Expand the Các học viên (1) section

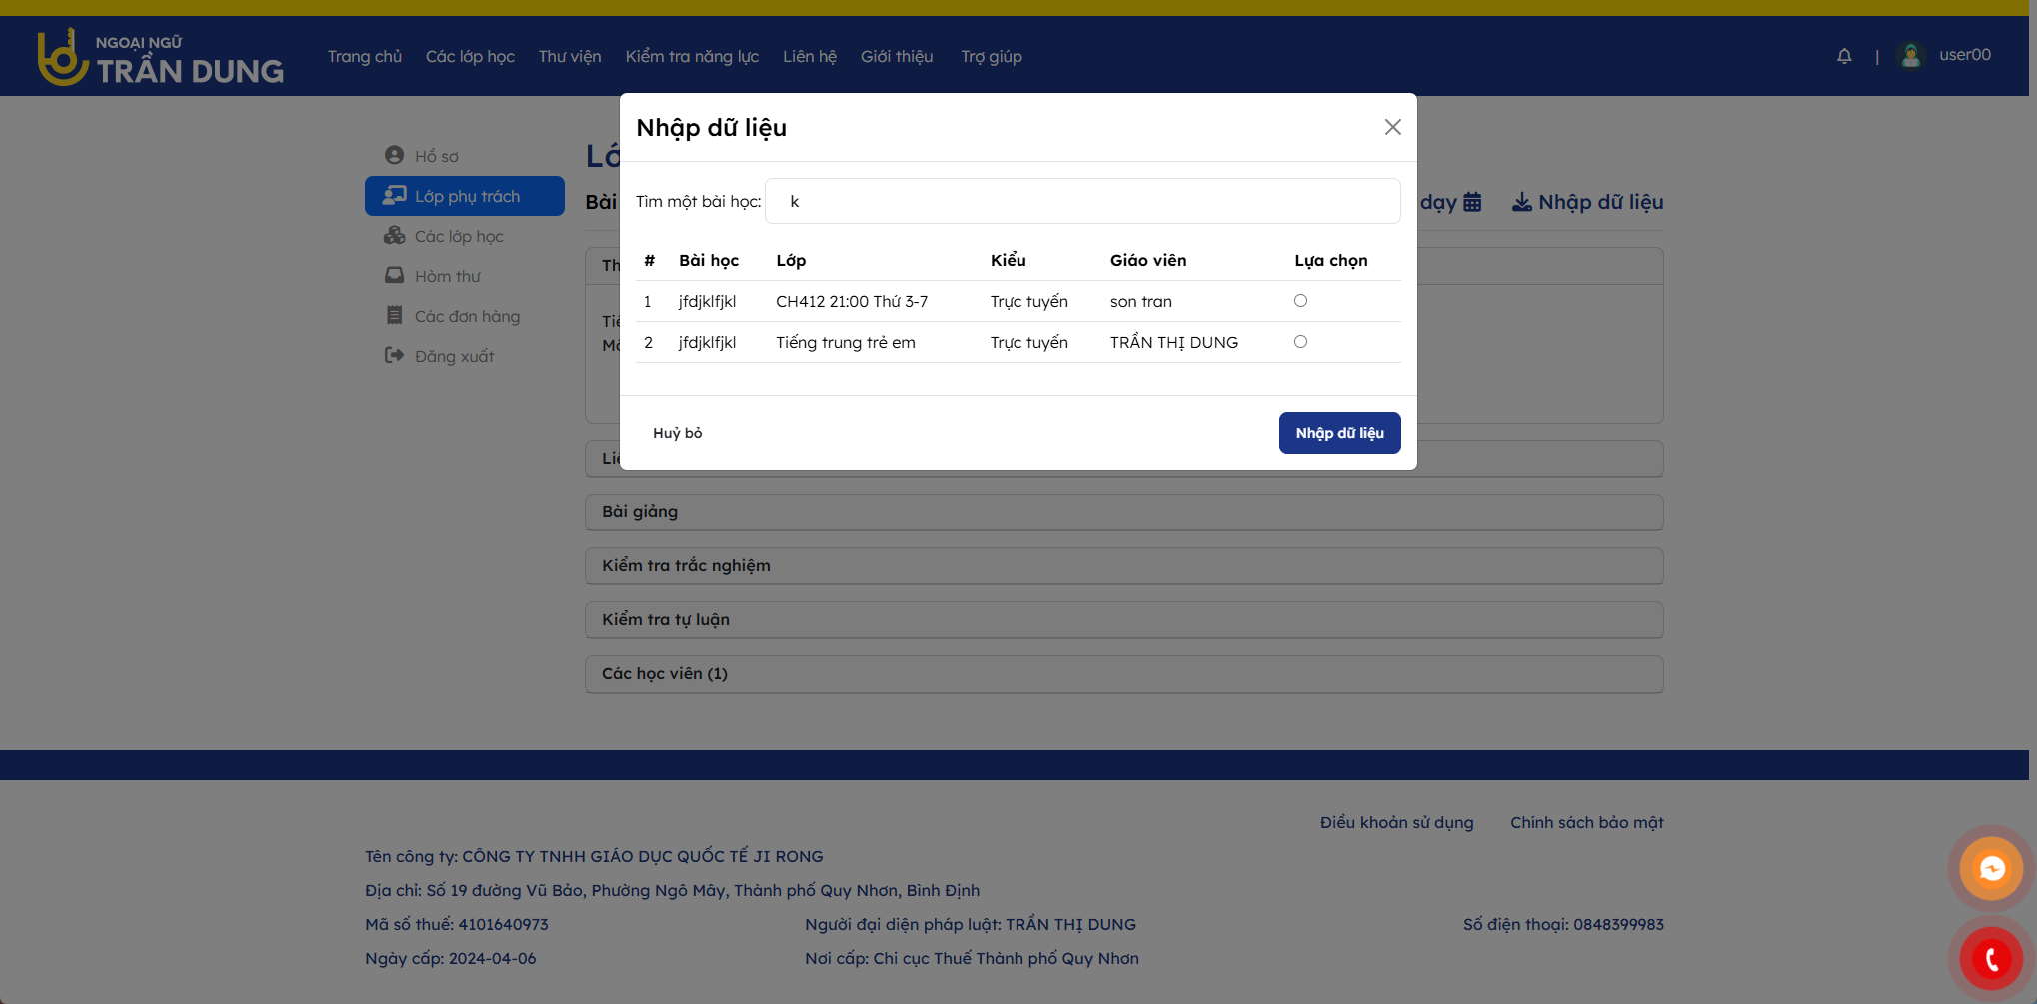(1123, 673)
